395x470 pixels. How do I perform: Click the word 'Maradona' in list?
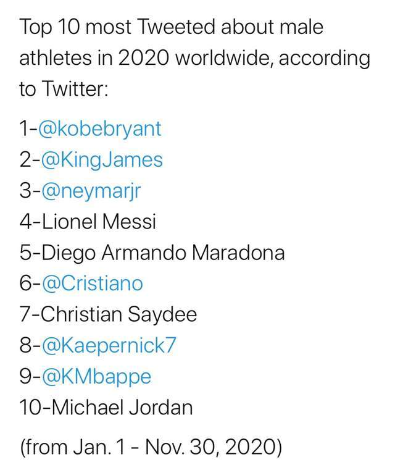(238, 253)
